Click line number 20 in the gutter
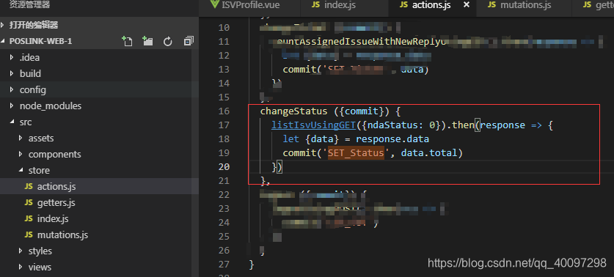Screen dimensions: 614x277 point(224,167)
